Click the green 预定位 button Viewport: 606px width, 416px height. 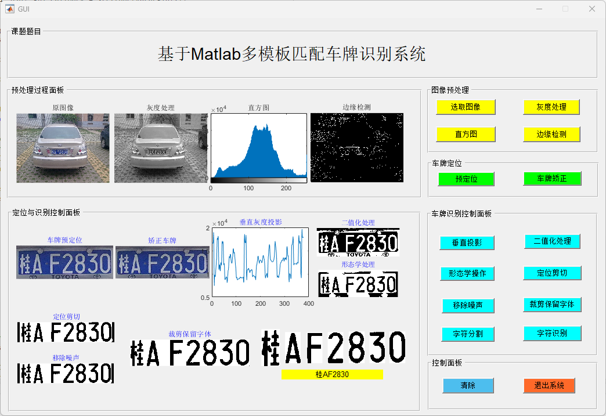[x=466, y=179]
